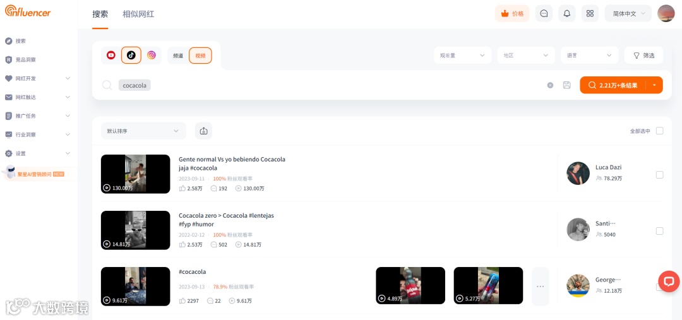The image size is (682, 320).
Task: Click the export share icon beside sort
Action: [203, 131]
